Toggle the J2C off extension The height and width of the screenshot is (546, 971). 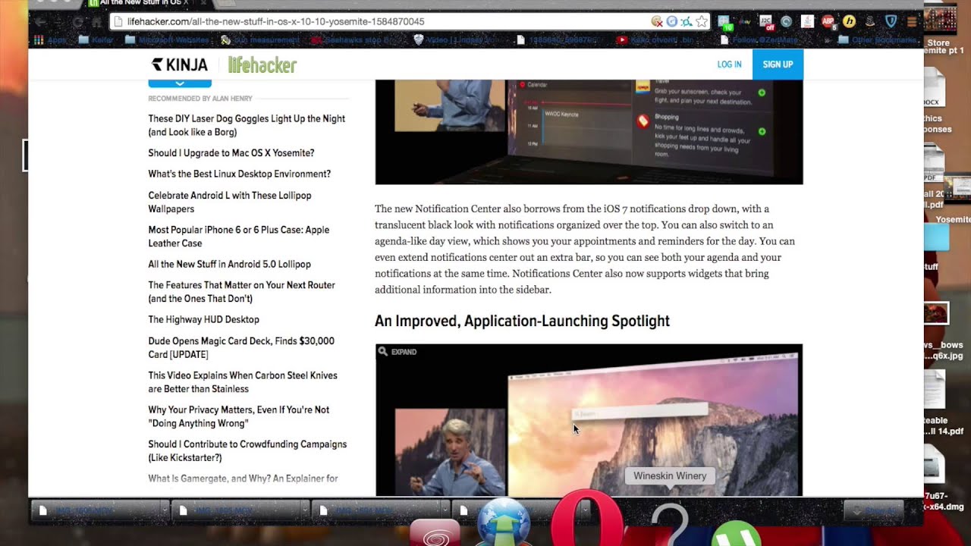[x=768, y=22]
